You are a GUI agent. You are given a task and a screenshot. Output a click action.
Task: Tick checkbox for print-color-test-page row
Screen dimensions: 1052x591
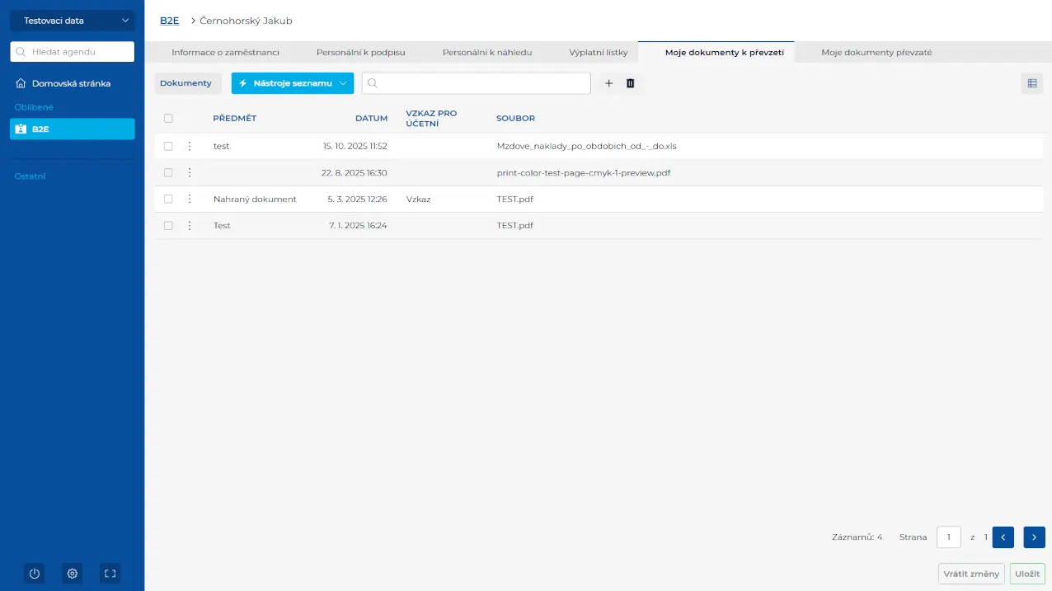(168, 173)
